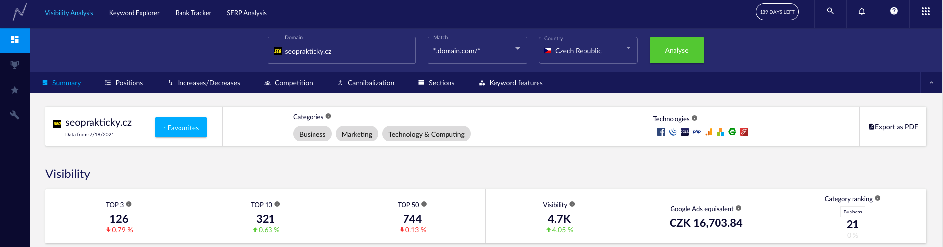This screenshot has height=247, width=943.
Task: Open the help question mark icon
Action: coord(894,11)
